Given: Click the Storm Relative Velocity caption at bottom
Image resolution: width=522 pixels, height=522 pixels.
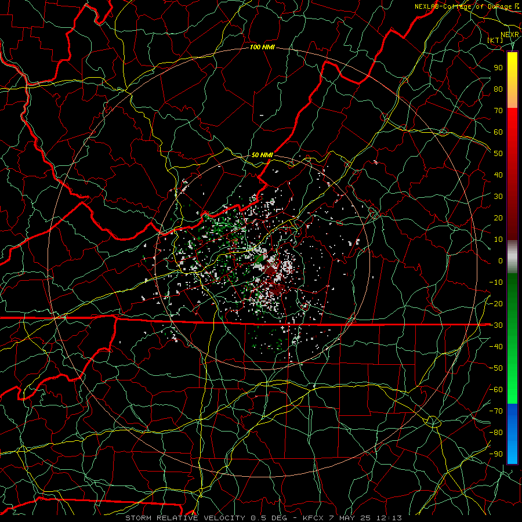Looking at the screenshot, I should click(263, 518).
